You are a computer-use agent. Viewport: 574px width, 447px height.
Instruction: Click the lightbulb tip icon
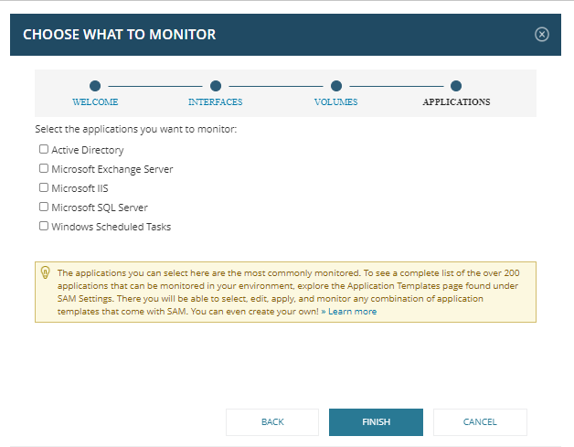coord(45,272)
